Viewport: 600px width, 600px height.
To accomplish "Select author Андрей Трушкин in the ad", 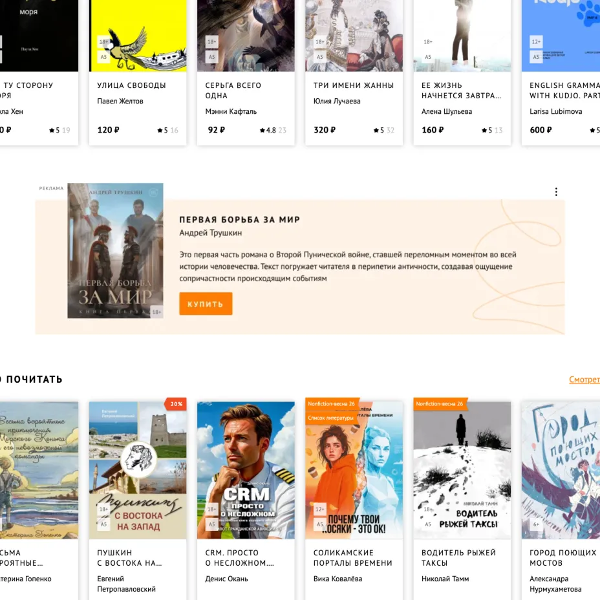I will [211, 233].
